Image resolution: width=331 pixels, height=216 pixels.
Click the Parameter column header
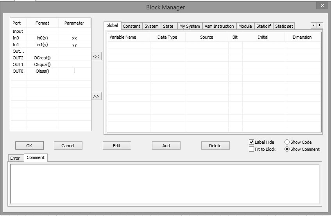pos(75,23)
